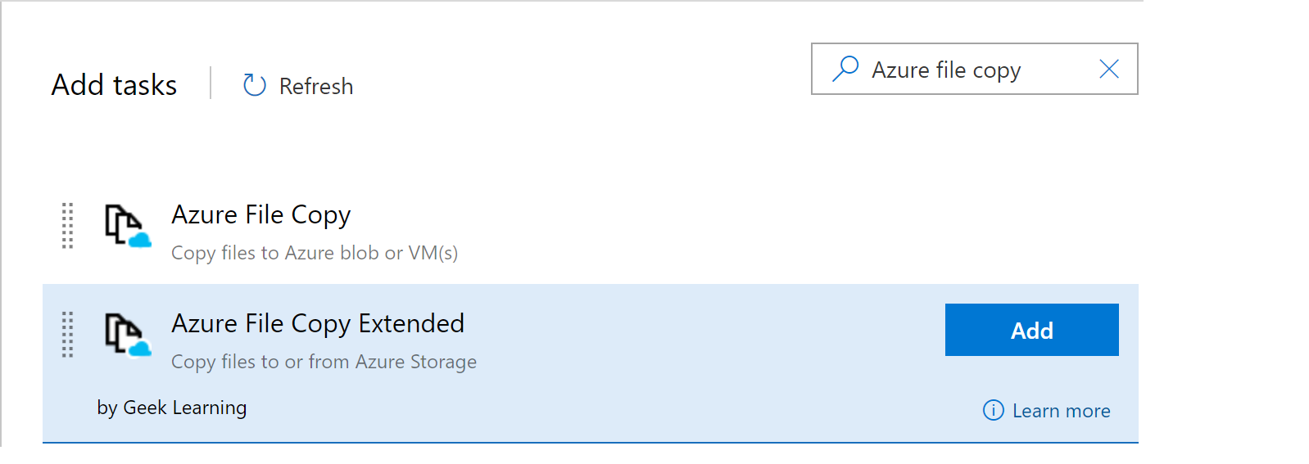Click the 'Add tasks' heading
This screenshot has height=464, width=1309.
(114, 85)
